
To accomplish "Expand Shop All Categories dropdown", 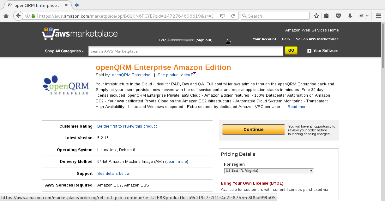I will pos(64,51).
